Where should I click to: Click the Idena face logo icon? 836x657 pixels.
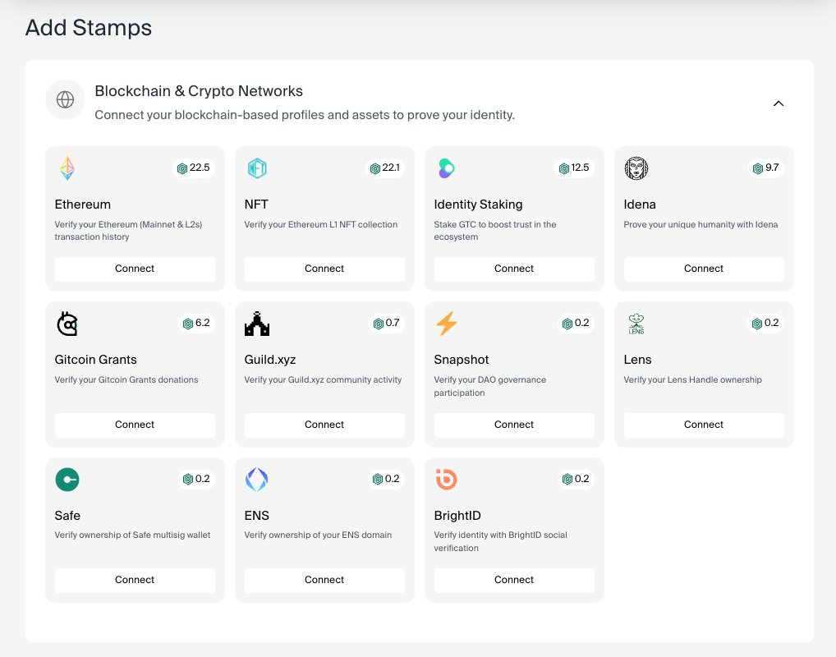click(x=636, y=168)
